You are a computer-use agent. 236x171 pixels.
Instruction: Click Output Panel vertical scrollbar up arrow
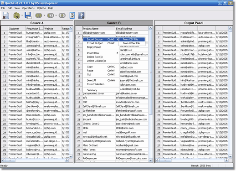click(231, 28)
